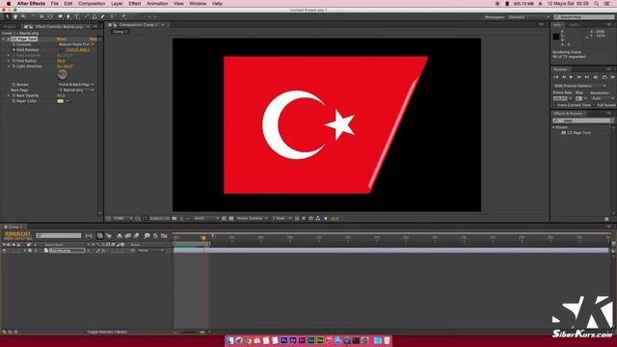Open About for CC Page Turn
Screen dimensions: 617x347
coord(94,39)
